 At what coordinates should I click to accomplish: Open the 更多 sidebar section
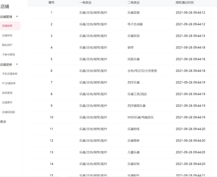(x=3, y=122)
